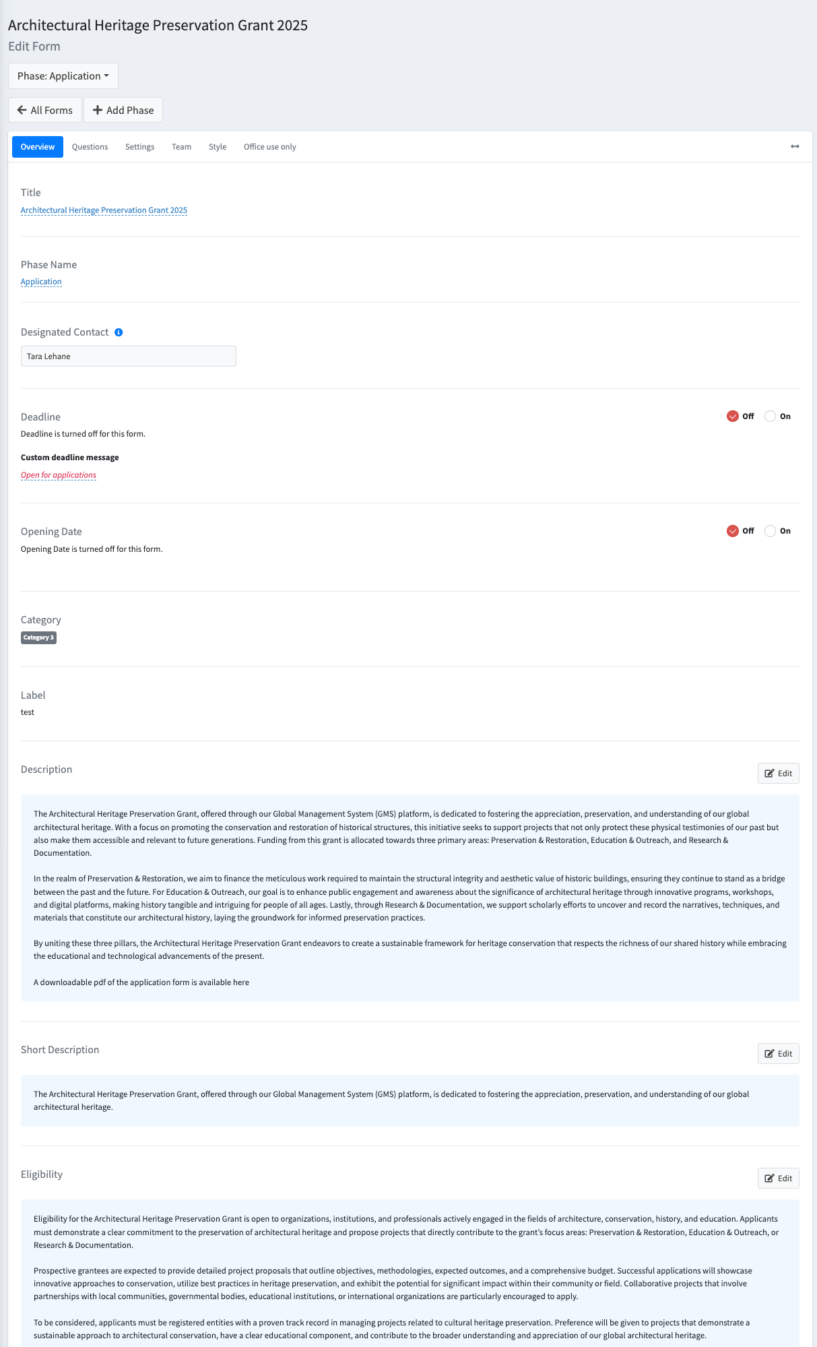Click the Designated Contact input field
This screenshot has height=1347, width=817.
[x=128, y=356]
